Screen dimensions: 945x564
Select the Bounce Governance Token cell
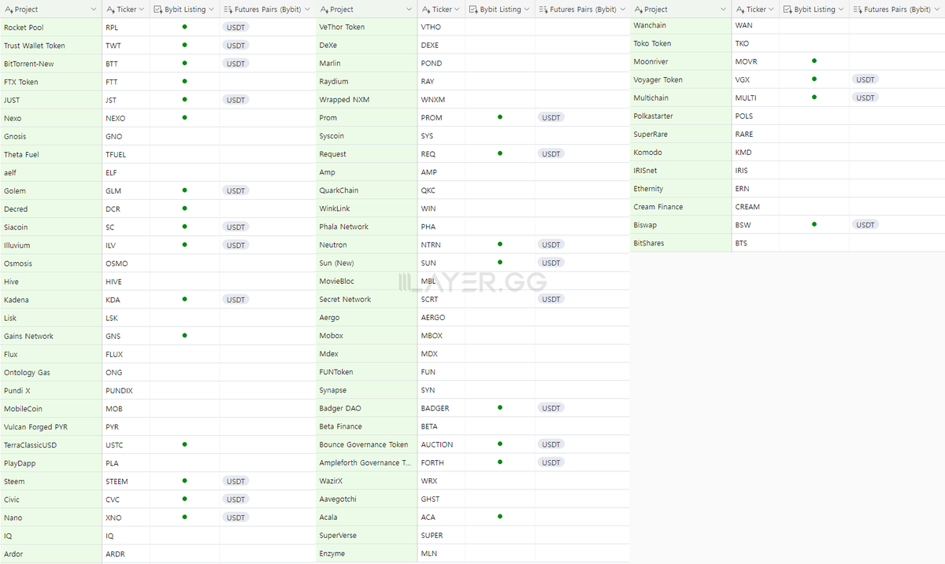(x=366, y=444)
